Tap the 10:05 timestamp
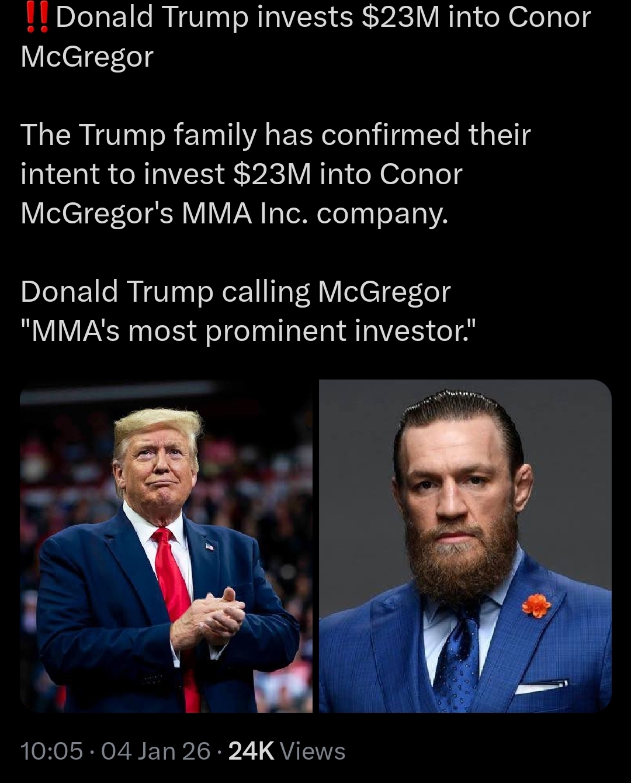631x783 pixels. click(x=51, y=751)
